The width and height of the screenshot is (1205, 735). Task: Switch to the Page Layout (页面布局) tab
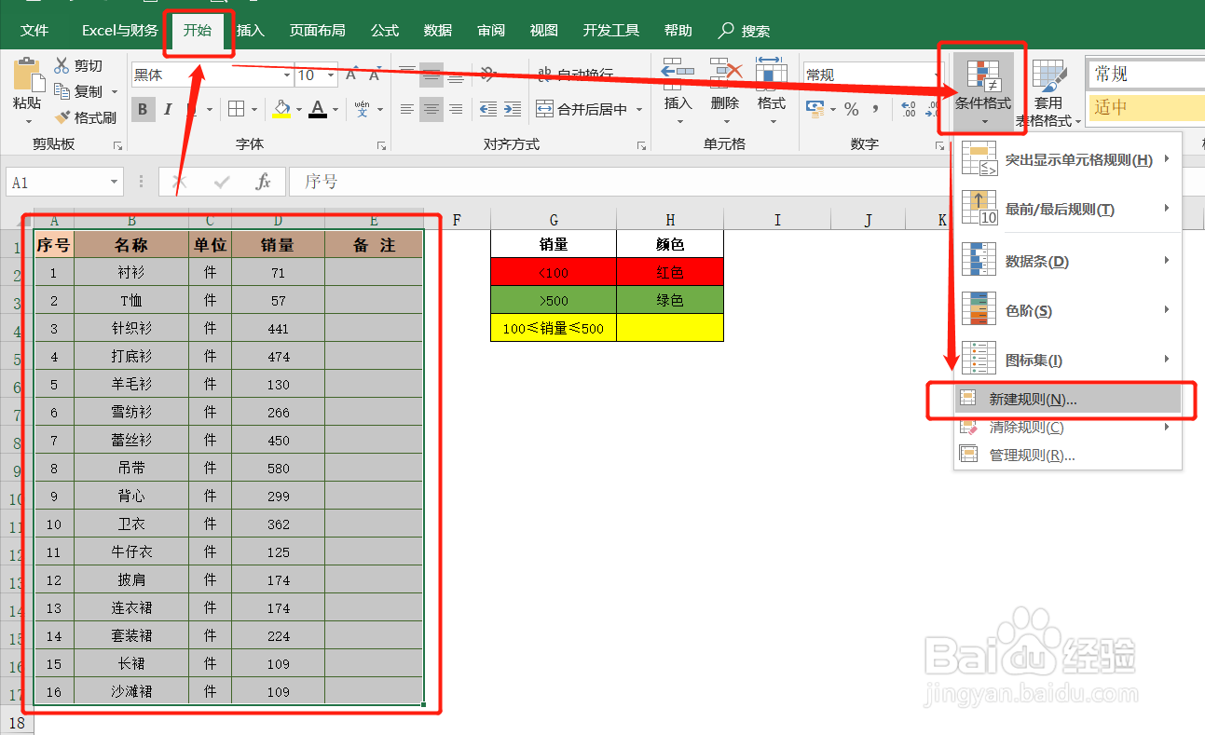(317, 31)
